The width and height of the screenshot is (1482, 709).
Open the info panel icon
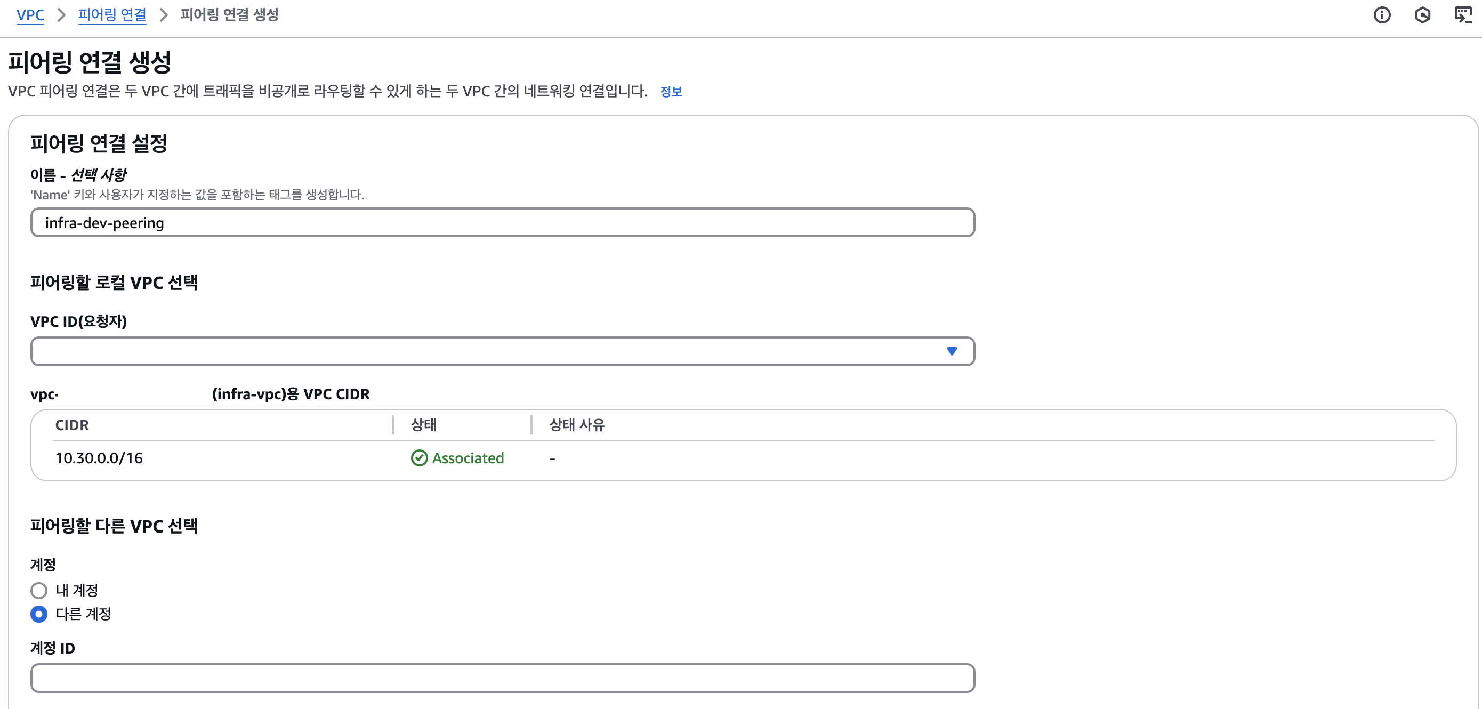click(1382, 15)
